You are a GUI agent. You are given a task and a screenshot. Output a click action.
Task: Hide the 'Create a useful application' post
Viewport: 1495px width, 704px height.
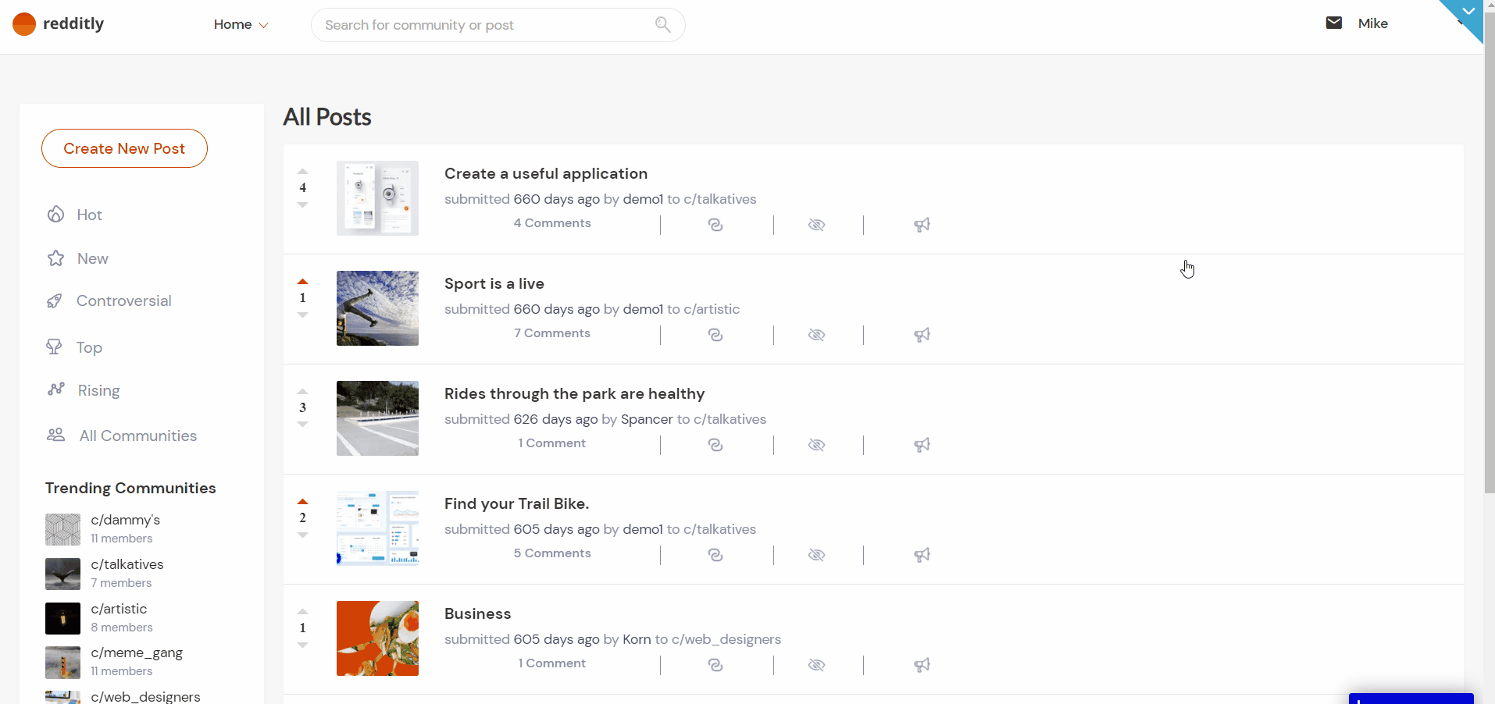(816, 225)
